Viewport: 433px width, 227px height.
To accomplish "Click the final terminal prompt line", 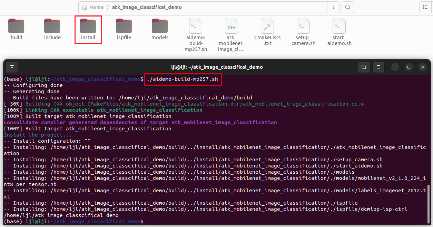I will [73, 221].
